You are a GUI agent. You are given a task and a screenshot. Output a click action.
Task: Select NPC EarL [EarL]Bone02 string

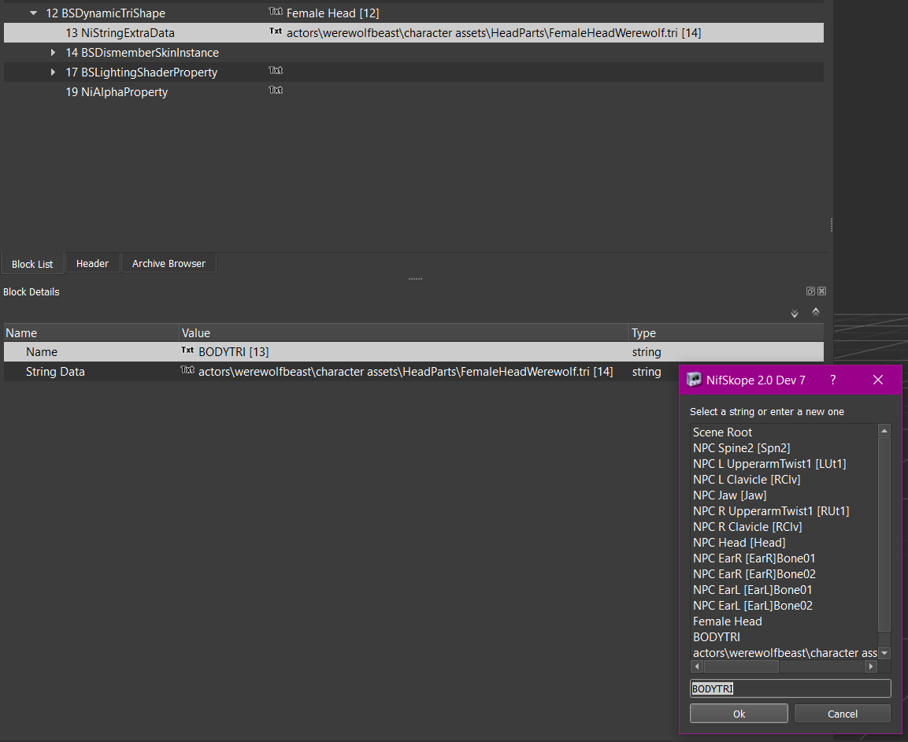753,605
